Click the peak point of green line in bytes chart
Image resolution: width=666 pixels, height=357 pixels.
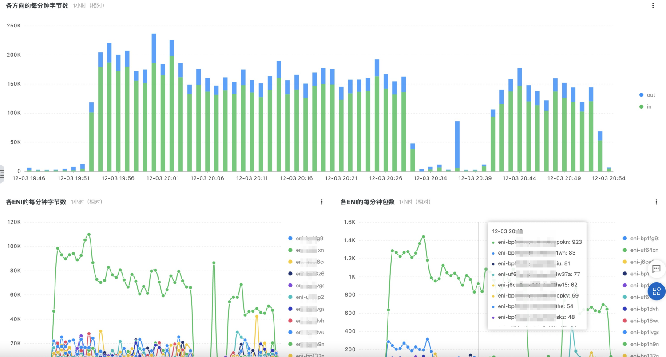(89, 234)
